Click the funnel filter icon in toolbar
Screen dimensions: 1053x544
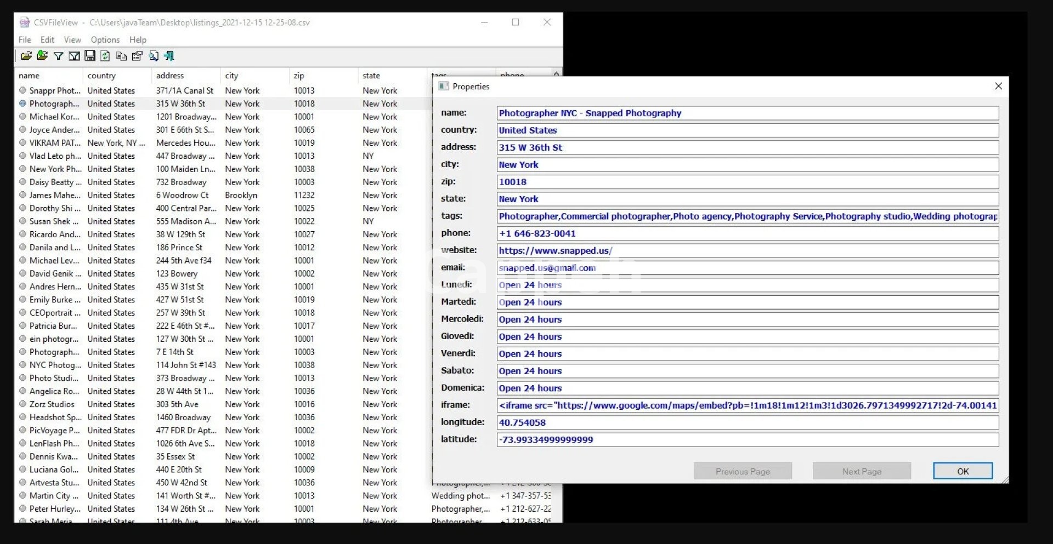coord(58,56)
